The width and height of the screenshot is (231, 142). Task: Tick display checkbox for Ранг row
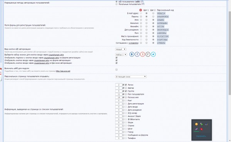click(x=123, y=101)
